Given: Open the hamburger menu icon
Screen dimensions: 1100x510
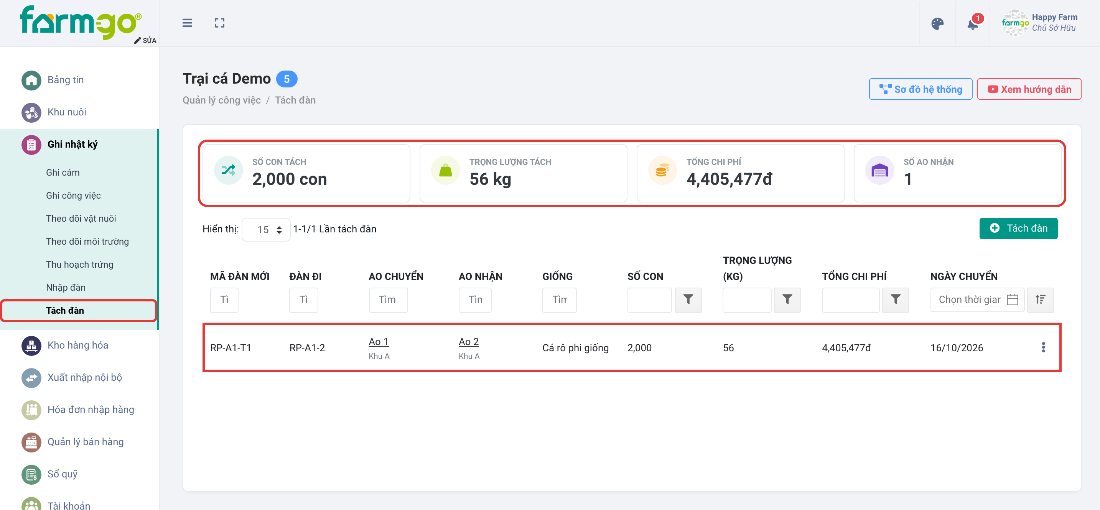Looking at the screenshot, I should [x=187, y=23].
